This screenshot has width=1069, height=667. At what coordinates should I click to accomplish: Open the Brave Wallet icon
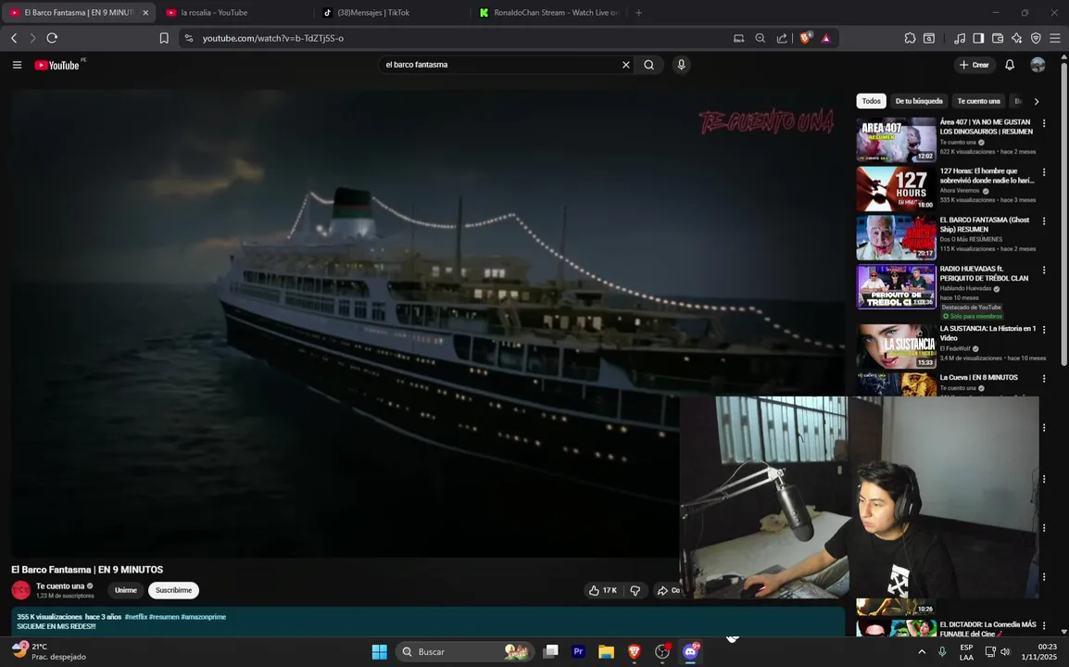tap(998, 38)
